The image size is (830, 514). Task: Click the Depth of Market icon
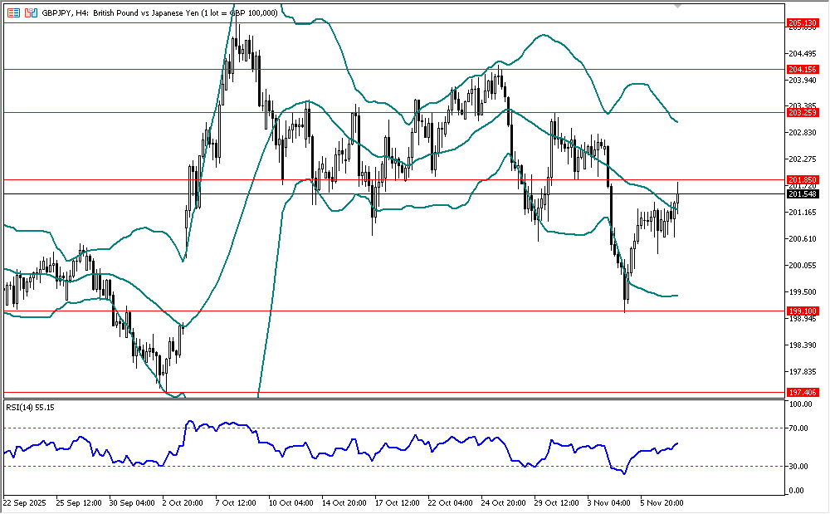13,13
